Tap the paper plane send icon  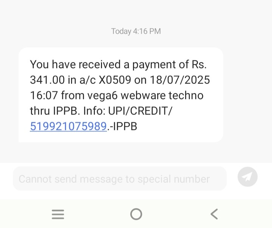click(247, 177)
